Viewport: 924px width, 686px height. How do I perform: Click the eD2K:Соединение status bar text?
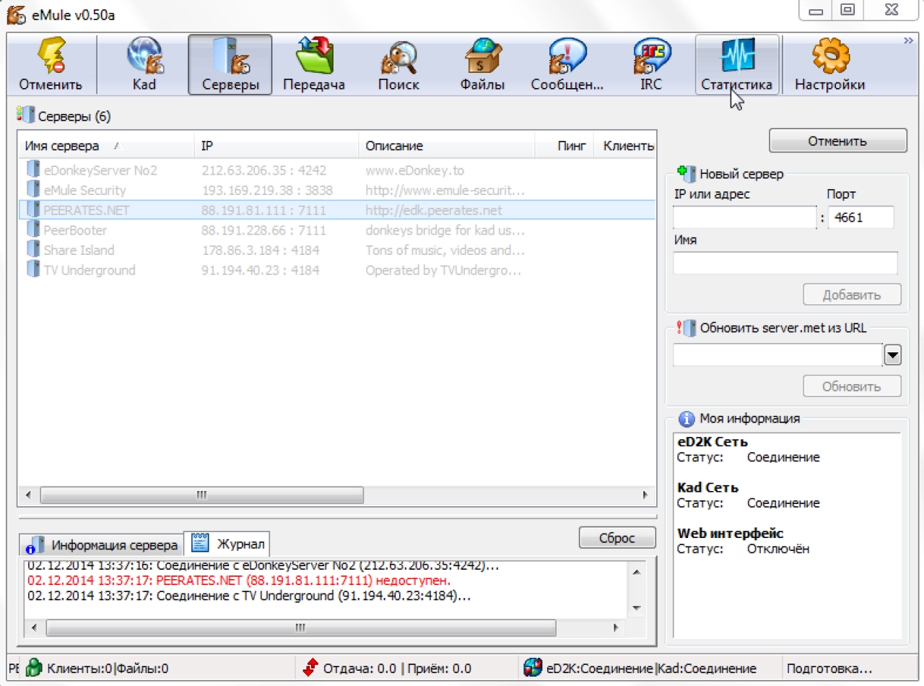tap(600, 669)
